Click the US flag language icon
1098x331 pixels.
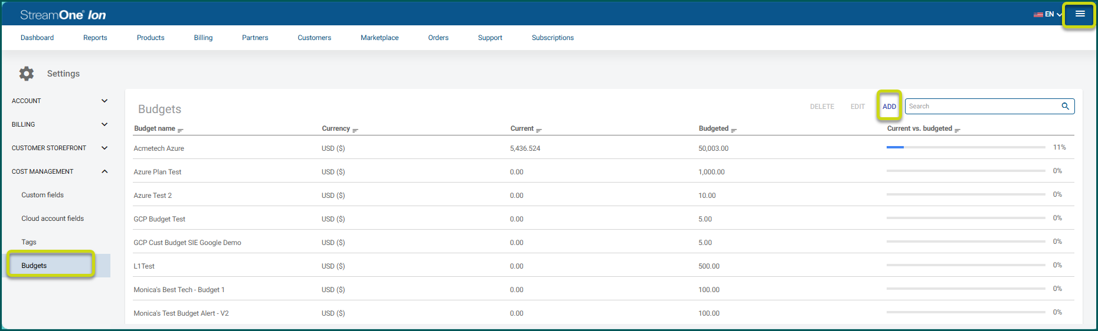pyautogui.click(x=1038, y=15)
